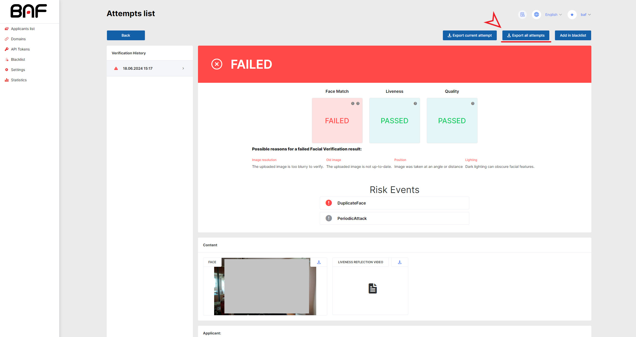This screenshot has width=636, height=337.
Task: Click the FAILED circle-X status icon
Action: coord(217,64)
